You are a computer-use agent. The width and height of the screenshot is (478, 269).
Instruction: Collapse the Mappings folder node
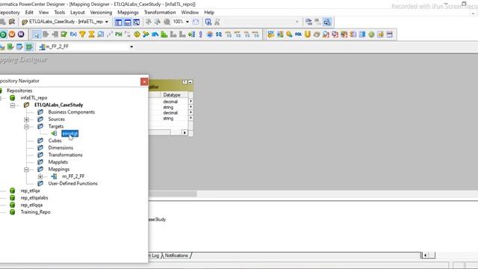[27, 170]
